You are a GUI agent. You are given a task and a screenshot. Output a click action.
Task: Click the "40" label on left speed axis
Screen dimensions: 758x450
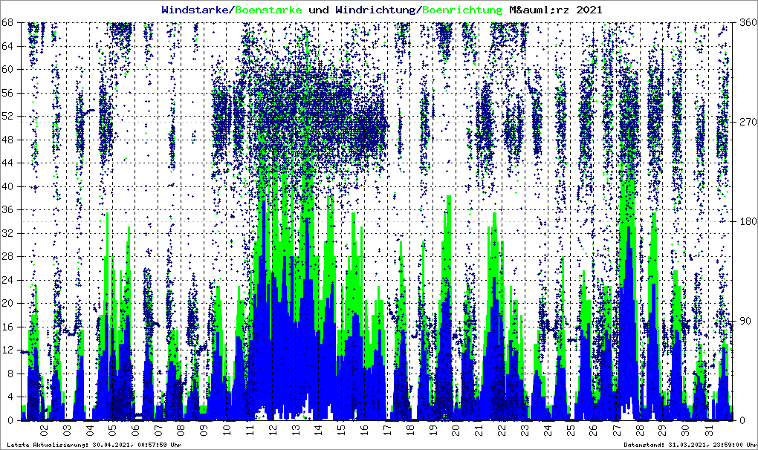[x=7, y=187]
